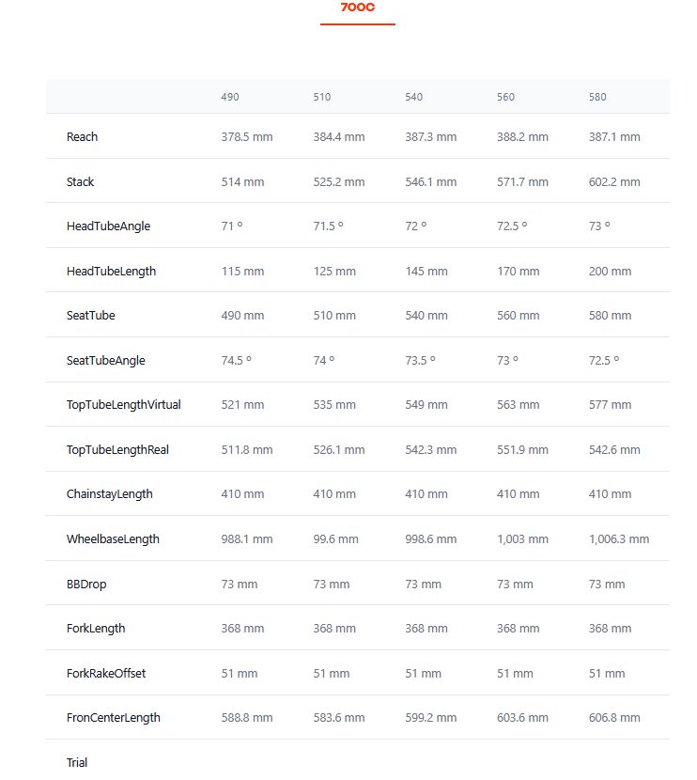Click the Trial row label
Image resolution: width=697 pixels, height=780 pixels.
tap(77, 762)
